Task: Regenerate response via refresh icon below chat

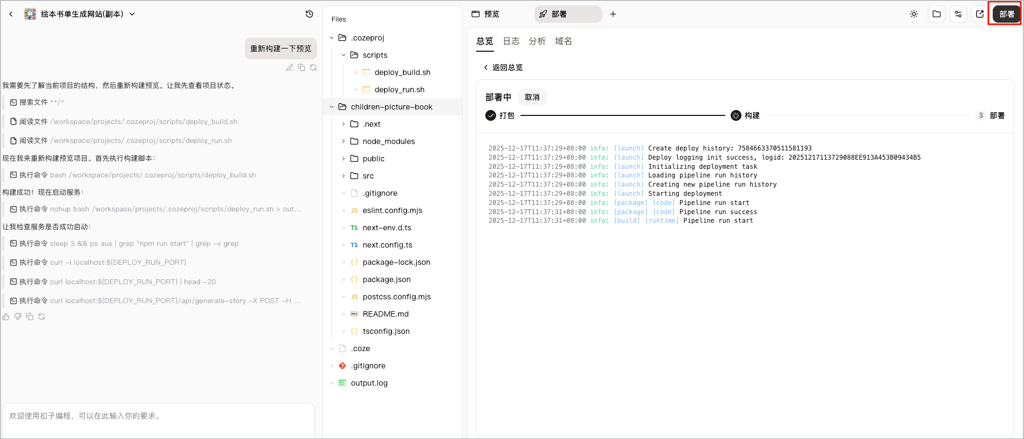Action: click(x=42, y=317)
